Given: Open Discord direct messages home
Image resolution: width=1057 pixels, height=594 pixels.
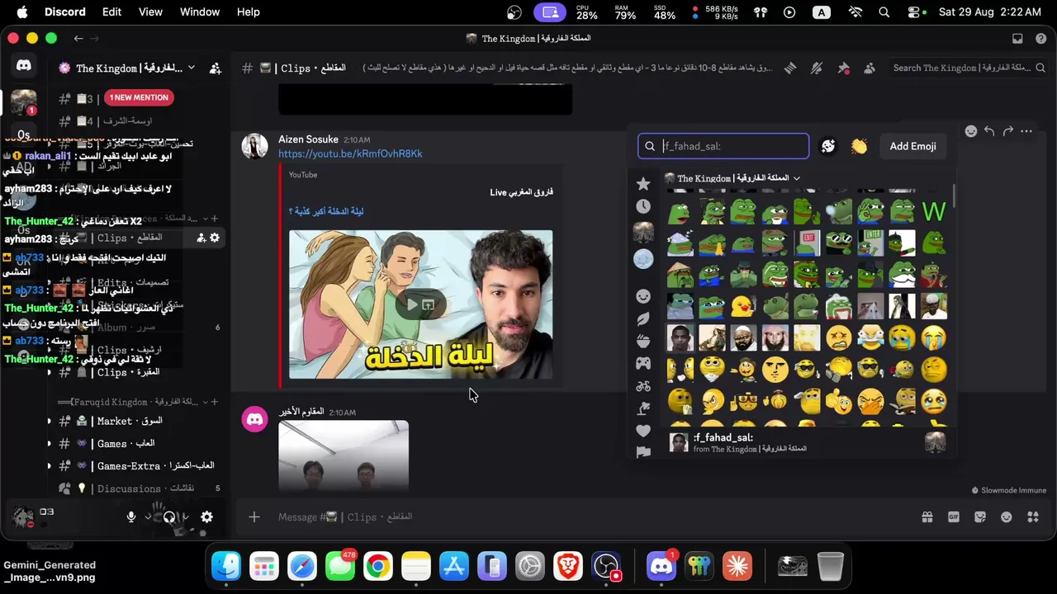Looking at the screenshot, I should (x=23, y=66).
